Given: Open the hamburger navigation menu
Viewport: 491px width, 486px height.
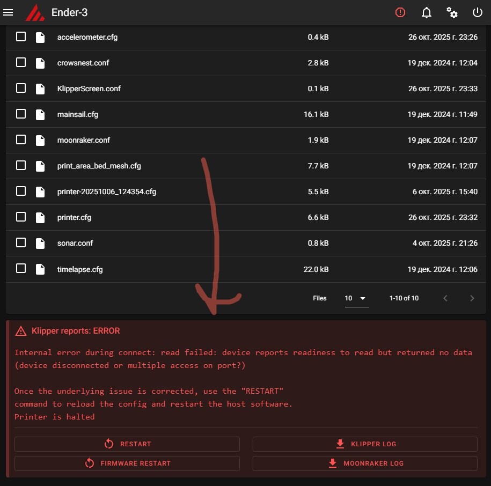Looking at the screenshot, I should tap(8, 12).
